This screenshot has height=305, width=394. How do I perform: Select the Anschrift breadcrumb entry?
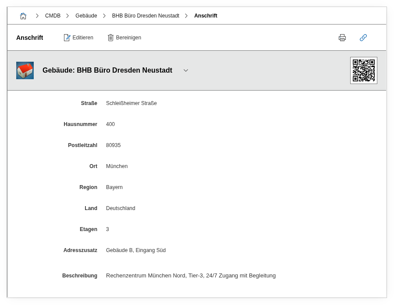[x=206, y=16]
